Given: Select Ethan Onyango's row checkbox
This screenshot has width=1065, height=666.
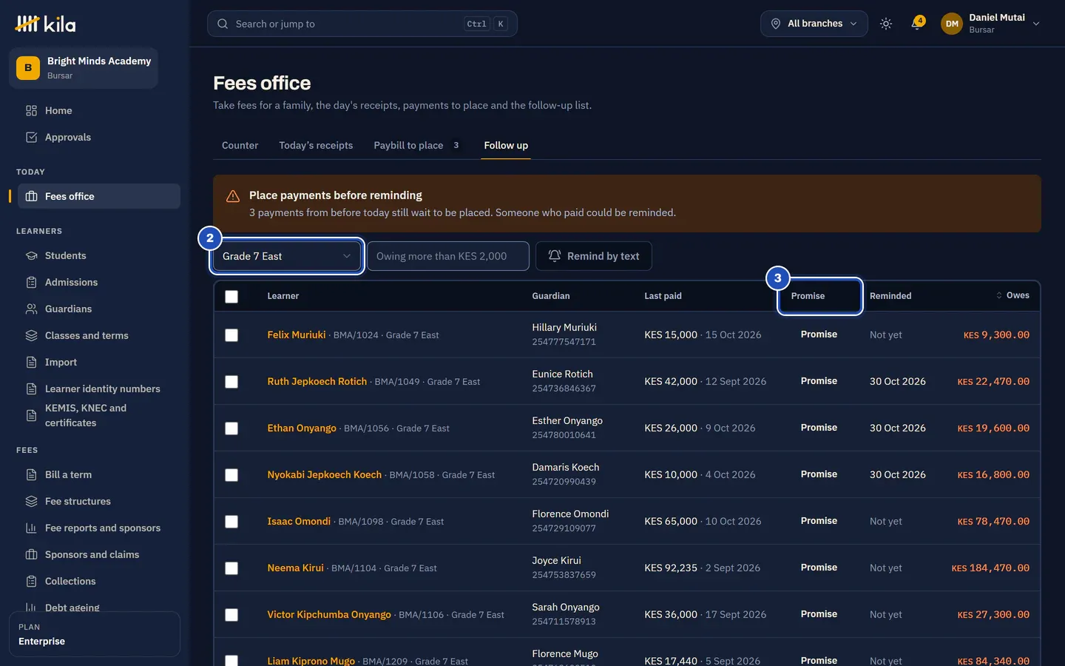Looking at the screenshot, I should pos(231,428).
